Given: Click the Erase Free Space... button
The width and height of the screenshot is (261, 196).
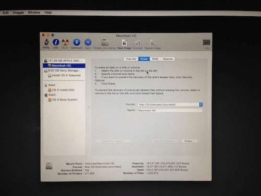Looking at the screenshot, I should tap(113, 141).
